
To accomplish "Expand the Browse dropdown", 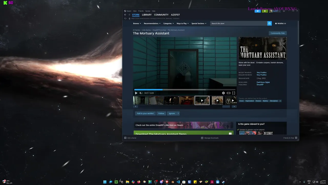I will 137,23.
